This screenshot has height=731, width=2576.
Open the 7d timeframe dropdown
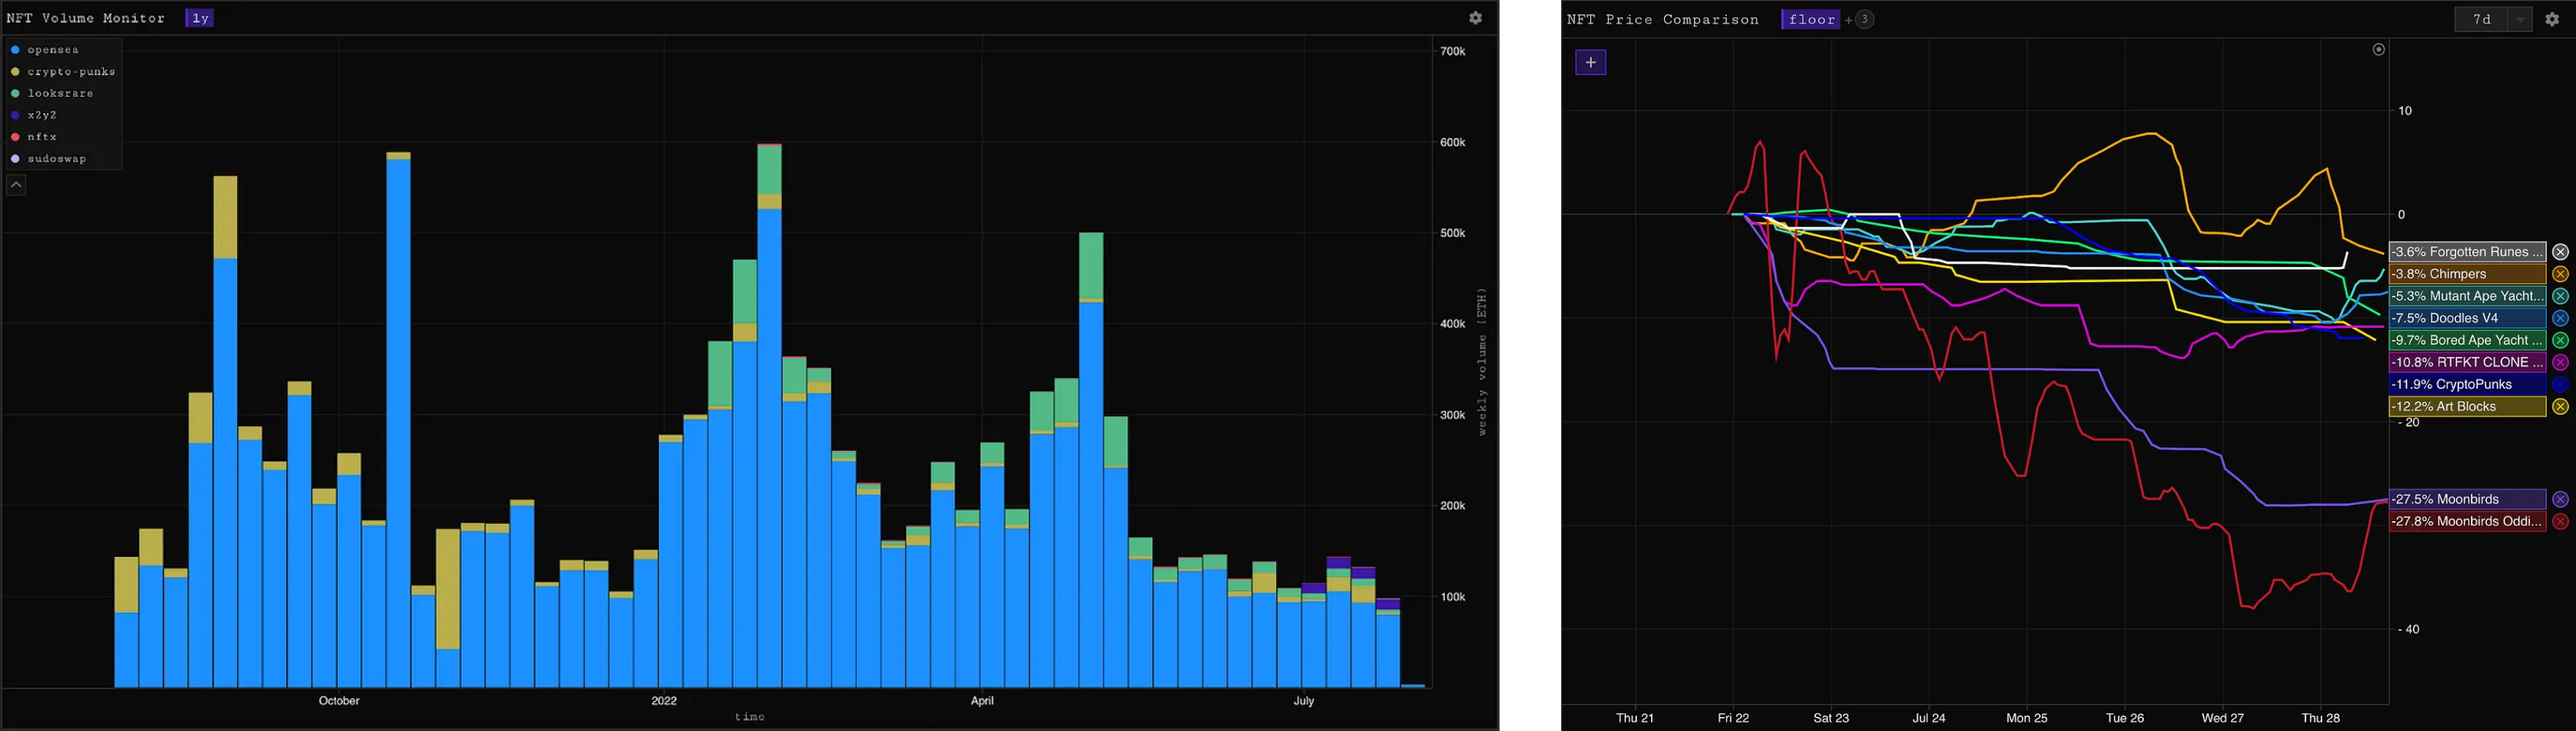(x=2493, y=19)
